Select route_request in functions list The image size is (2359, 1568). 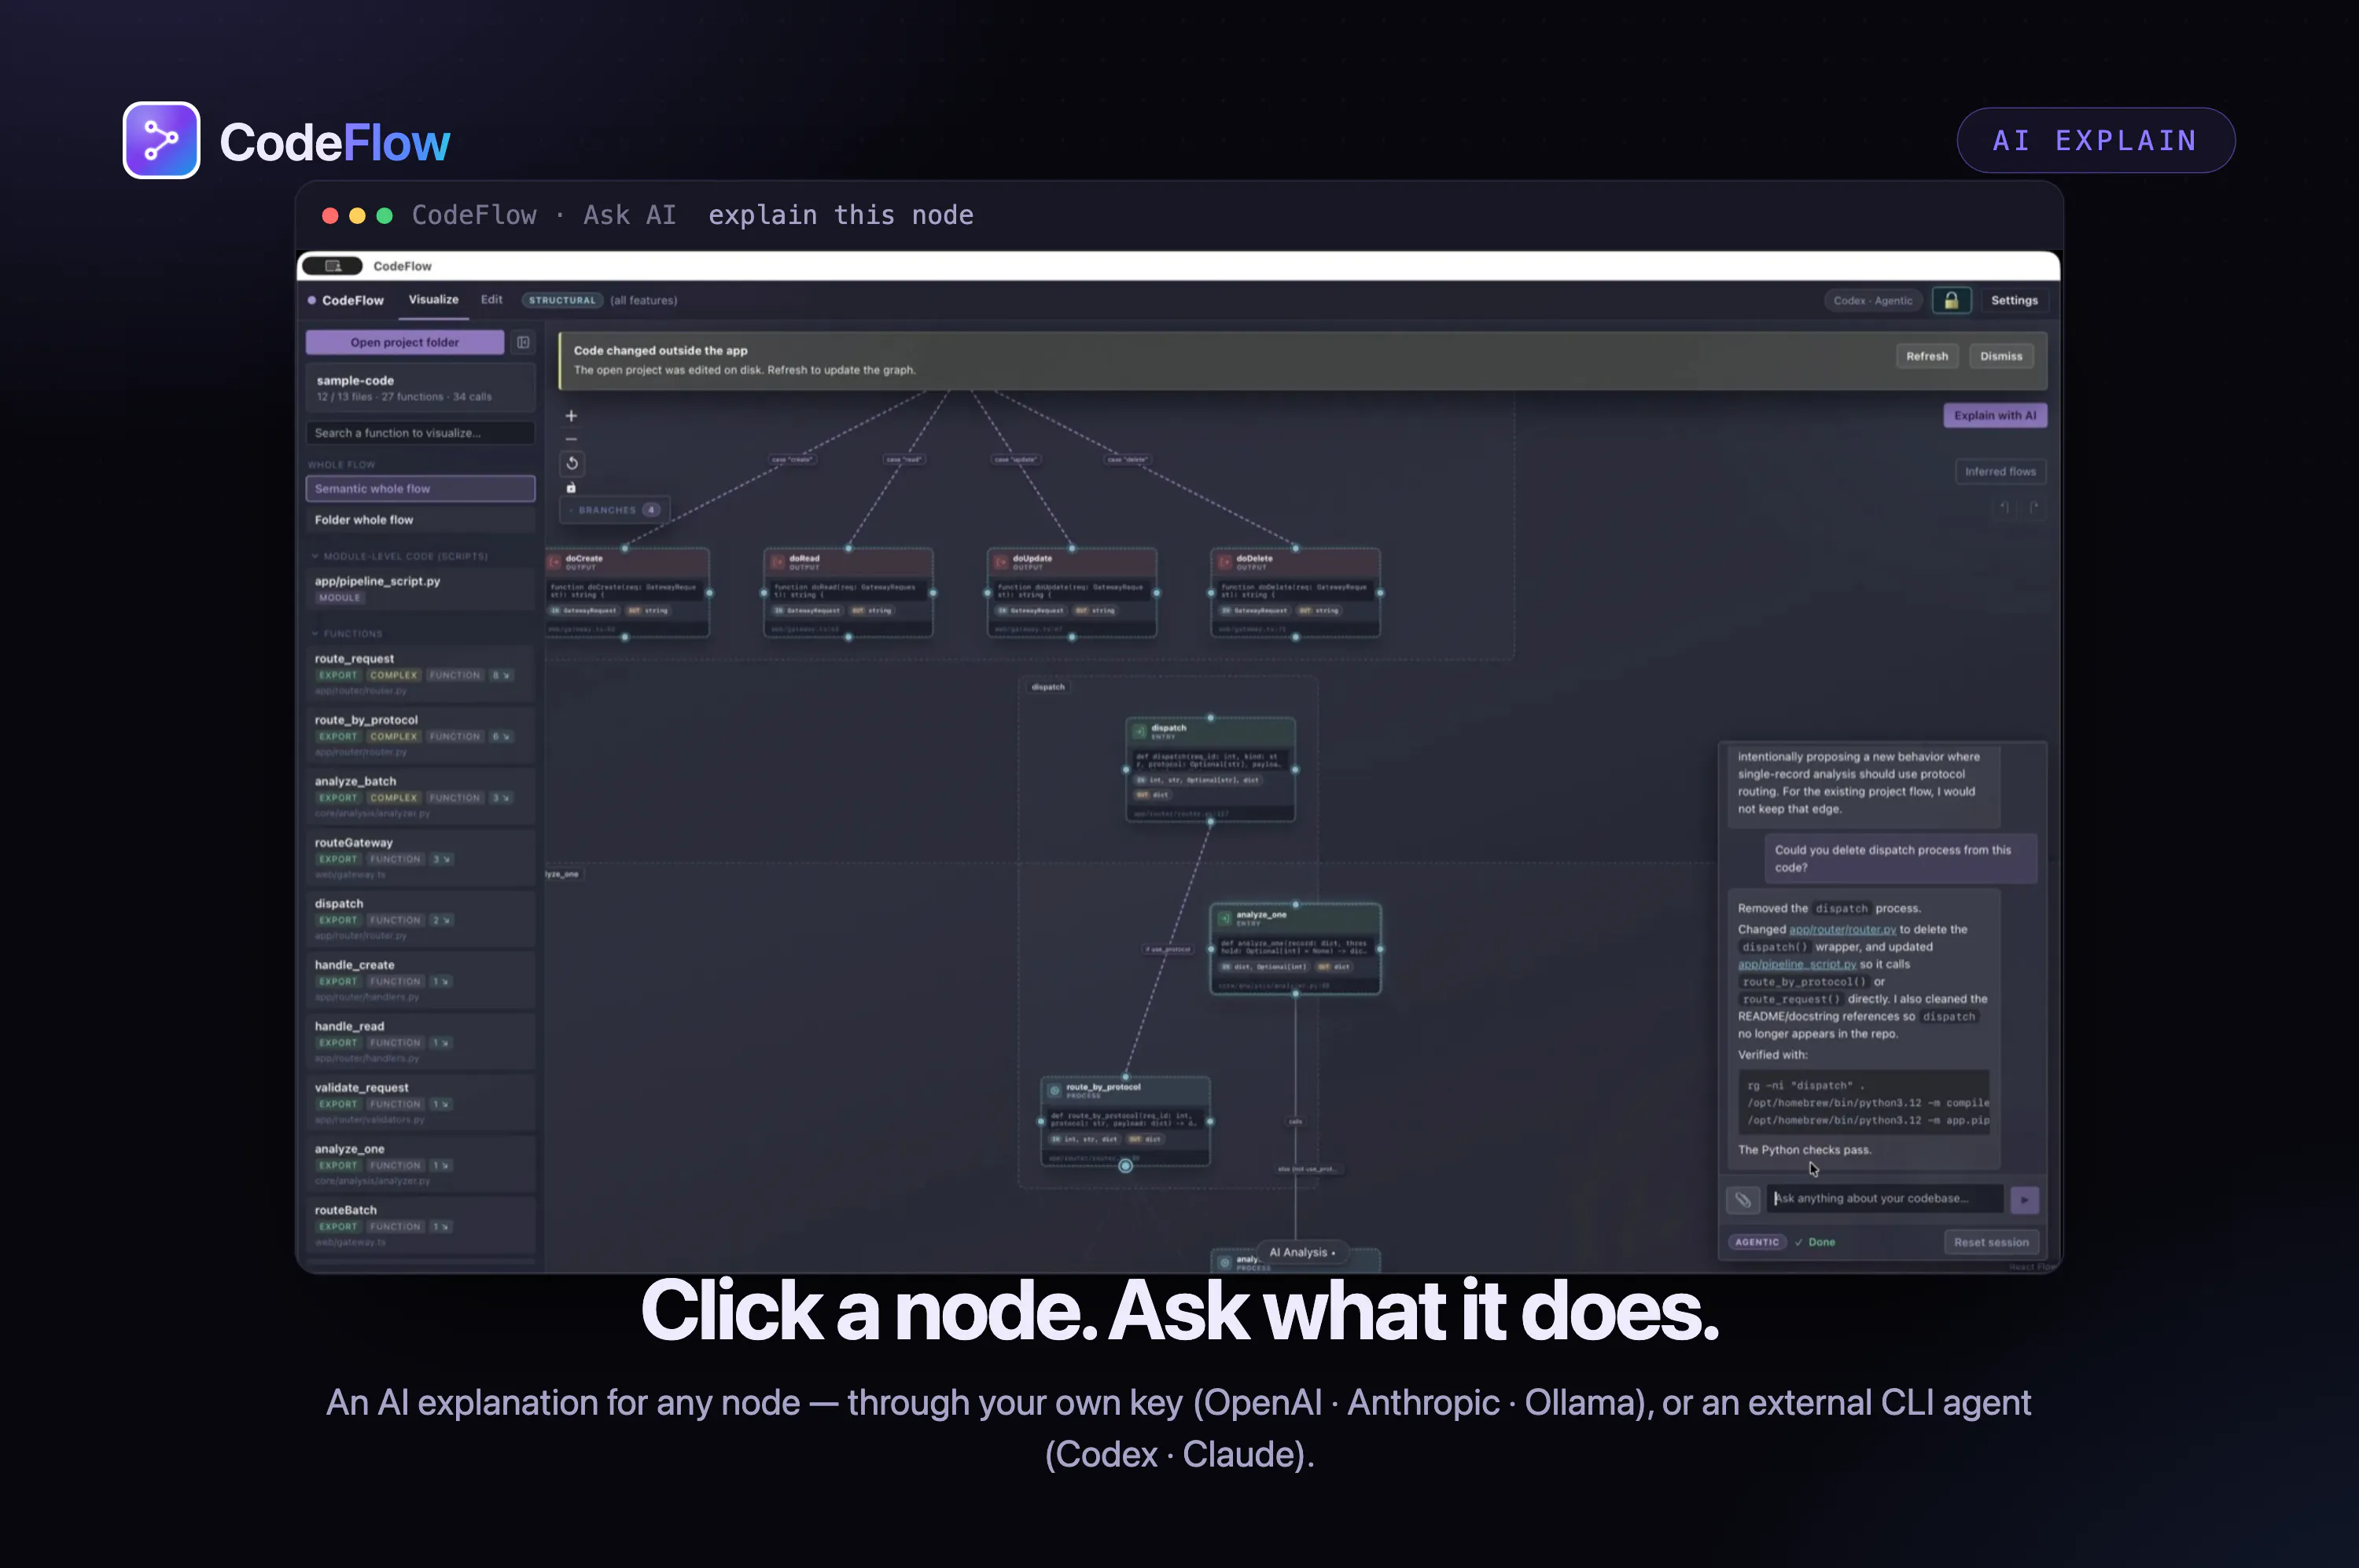coord(420,674)
